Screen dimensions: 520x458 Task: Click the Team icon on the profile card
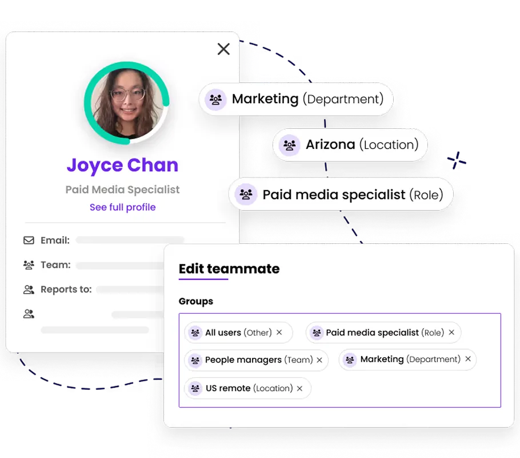[29, 264]
